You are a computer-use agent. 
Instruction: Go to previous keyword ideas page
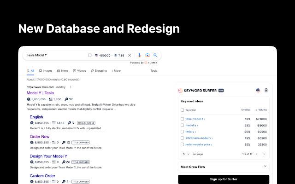(257, 154)
